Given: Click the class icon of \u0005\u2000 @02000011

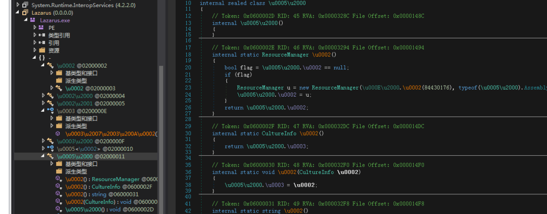Looking at the screenshot, I should (51, 156).
